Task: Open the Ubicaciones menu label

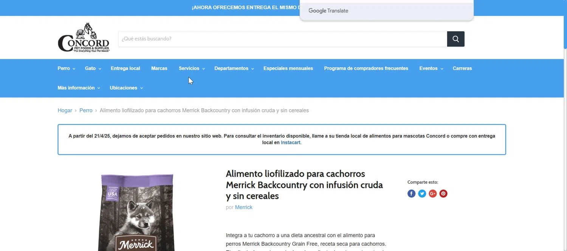Action: [x=124, y=88]
